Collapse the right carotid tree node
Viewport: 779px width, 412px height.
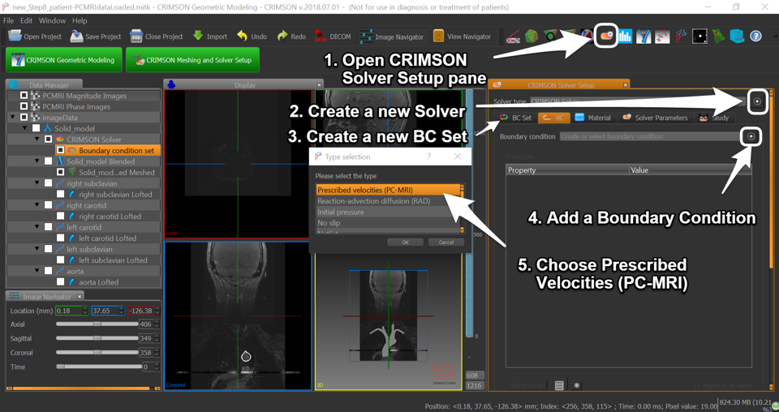pos(37,205)
